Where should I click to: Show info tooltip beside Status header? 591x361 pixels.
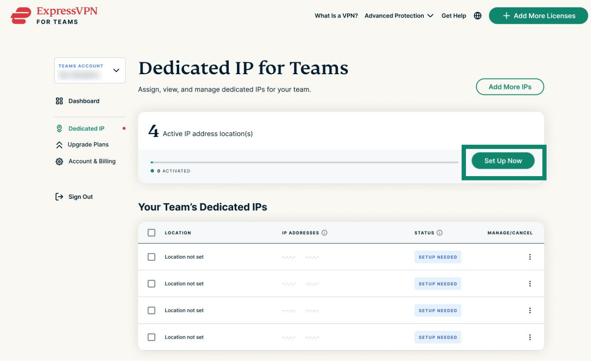440,233
